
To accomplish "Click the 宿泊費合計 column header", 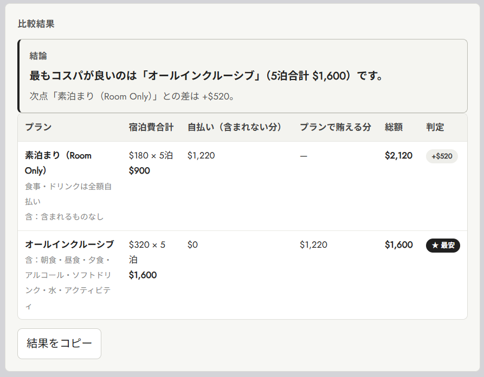I will [x=151, y=127].
